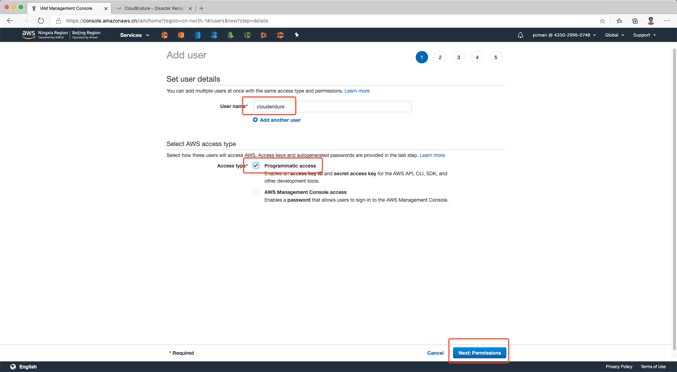Switch to the CloudEndure Disaster Recovery tab
677x372 pixels.
tap(154, 8)
